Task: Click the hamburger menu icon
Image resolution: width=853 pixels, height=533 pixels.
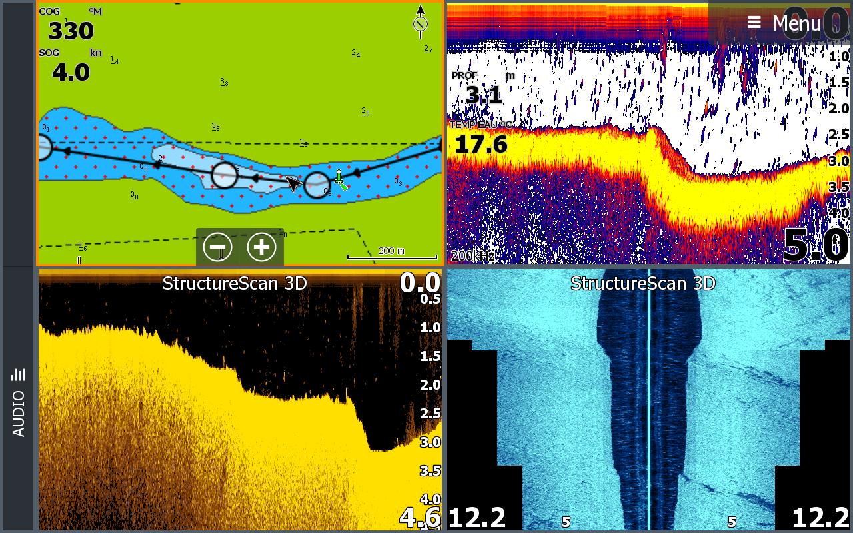Action: [x=754, y=23]
